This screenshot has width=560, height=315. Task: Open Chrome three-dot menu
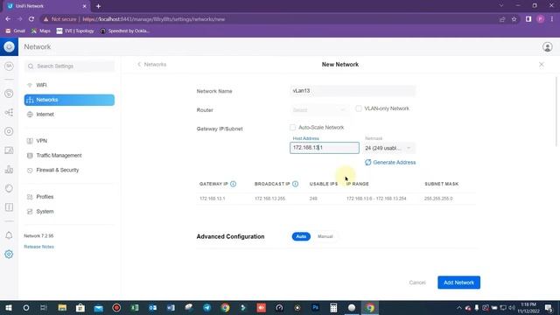pyautogui.click(x=552, y=19)
